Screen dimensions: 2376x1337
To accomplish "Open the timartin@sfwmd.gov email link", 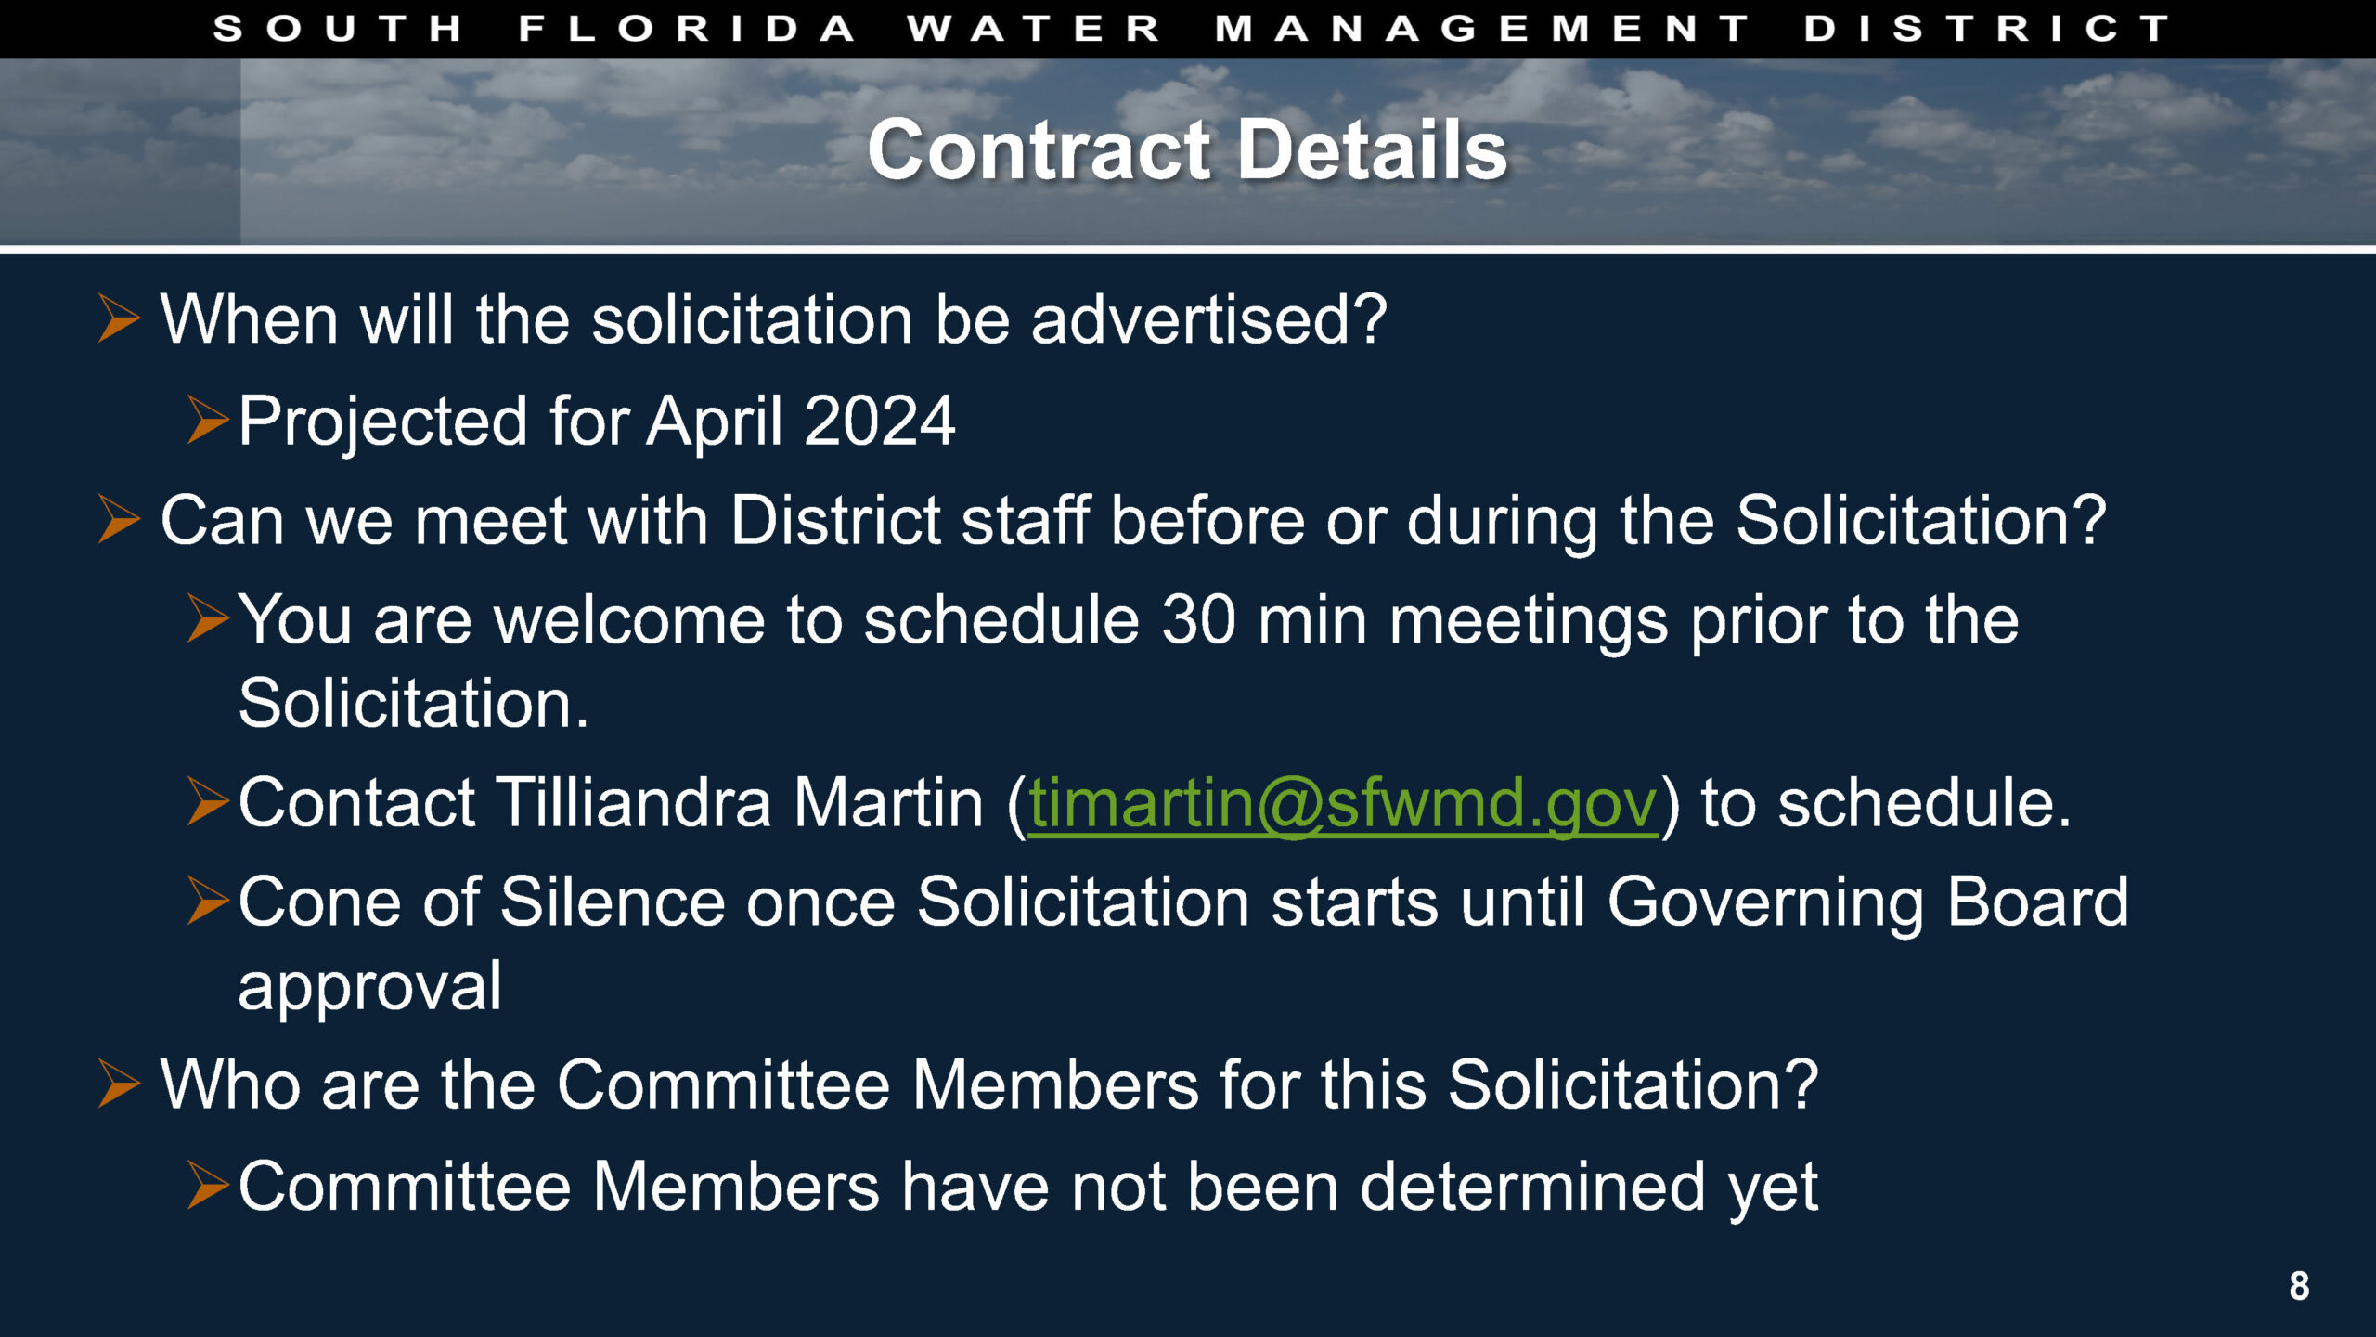I will 1343,804.
